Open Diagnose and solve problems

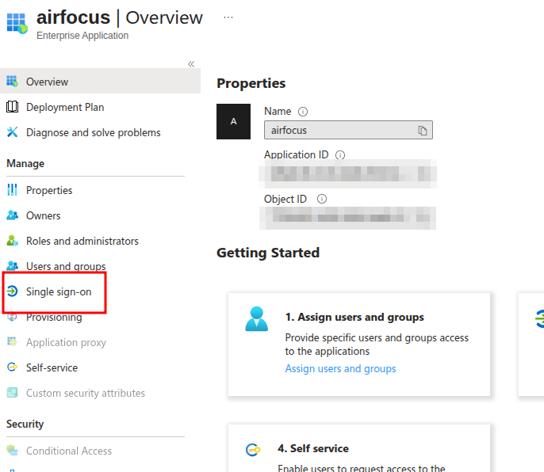pyautogui.click(x=94, y=132)
